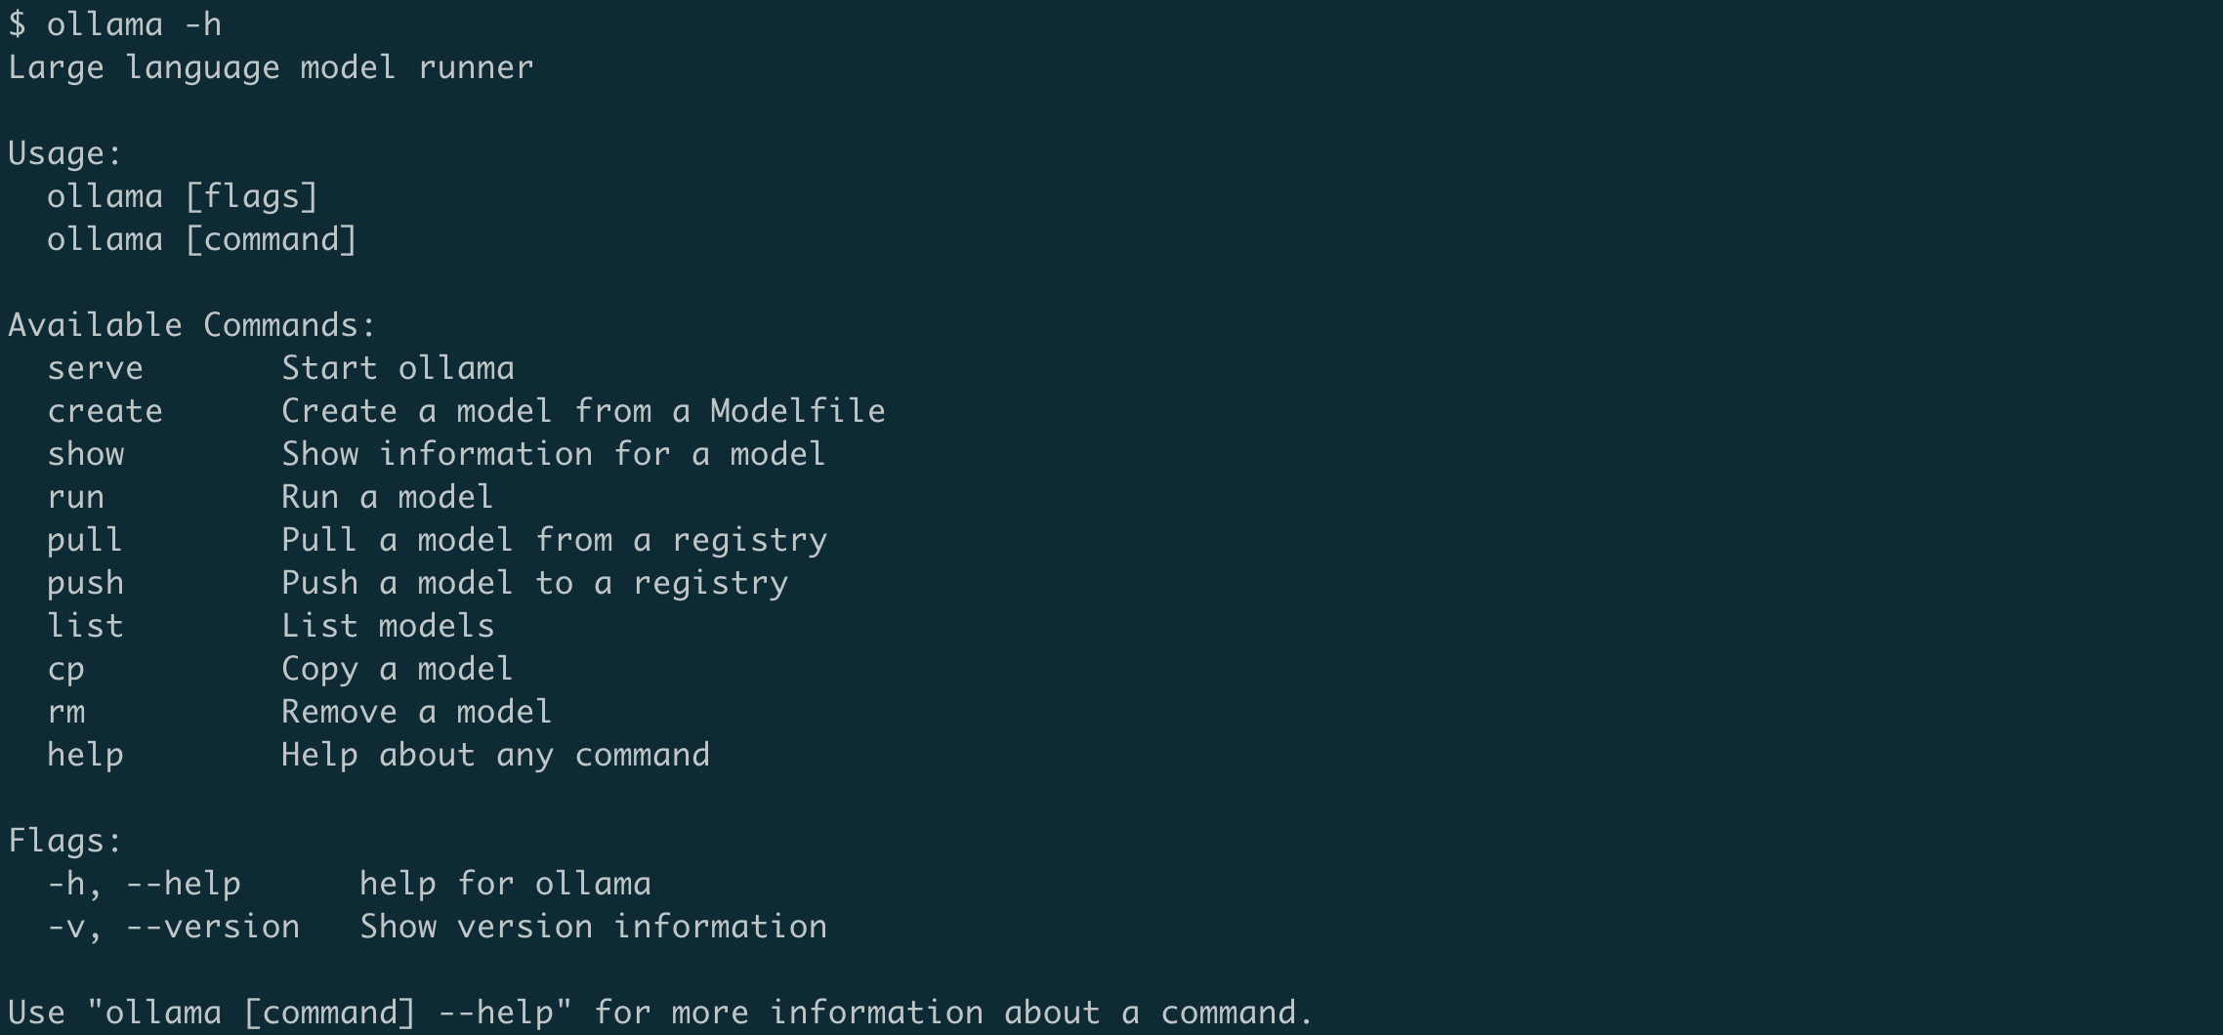This screenshot has width=2223, height=1035.
Task: Click the '--version' flag text
Action: tap(212, 927)
